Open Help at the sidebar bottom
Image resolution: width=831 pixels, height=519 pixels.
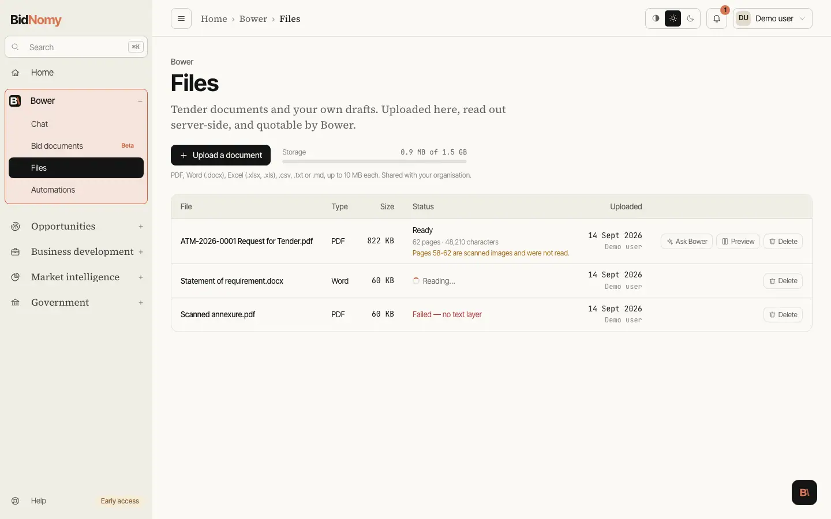click(x=38, y=501)
